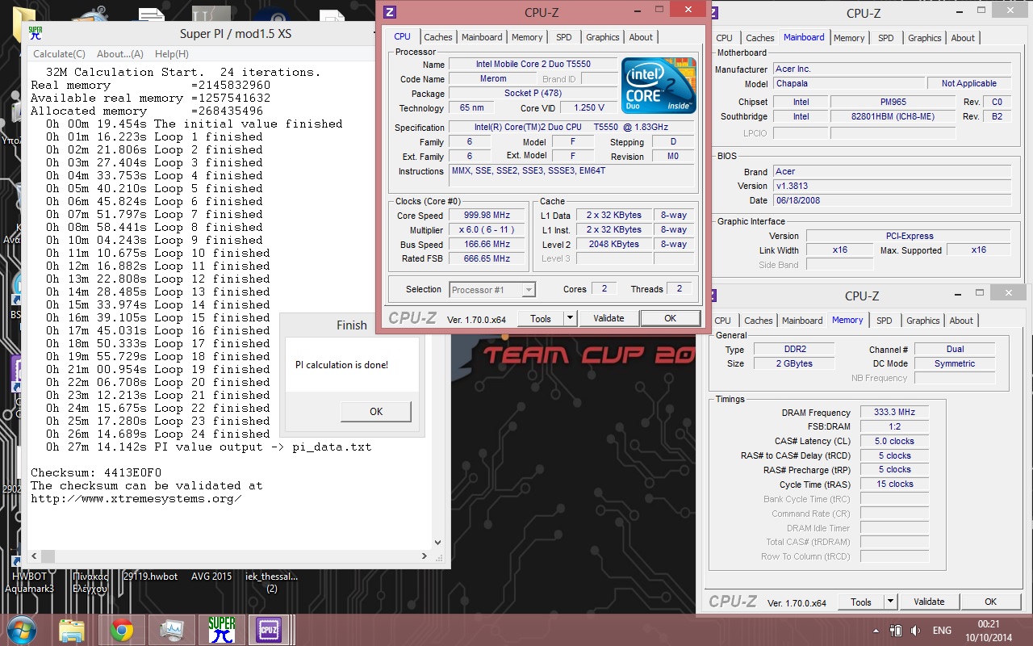This screenshot has width=1033, height=646.
Task: Click the Super PI title bar icon
Action: pos(36,33)
